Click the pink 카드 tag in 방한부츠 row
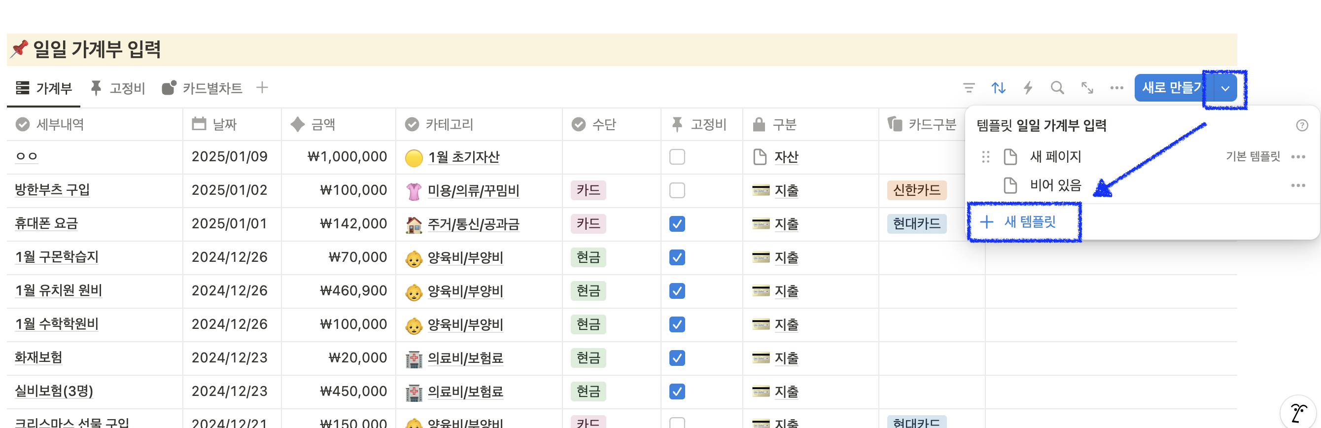This screenshot has width=1321, height=428. [588, 190]
